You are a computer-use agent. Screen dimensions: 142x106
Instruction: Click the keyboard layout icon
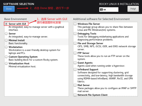point(101,9)
